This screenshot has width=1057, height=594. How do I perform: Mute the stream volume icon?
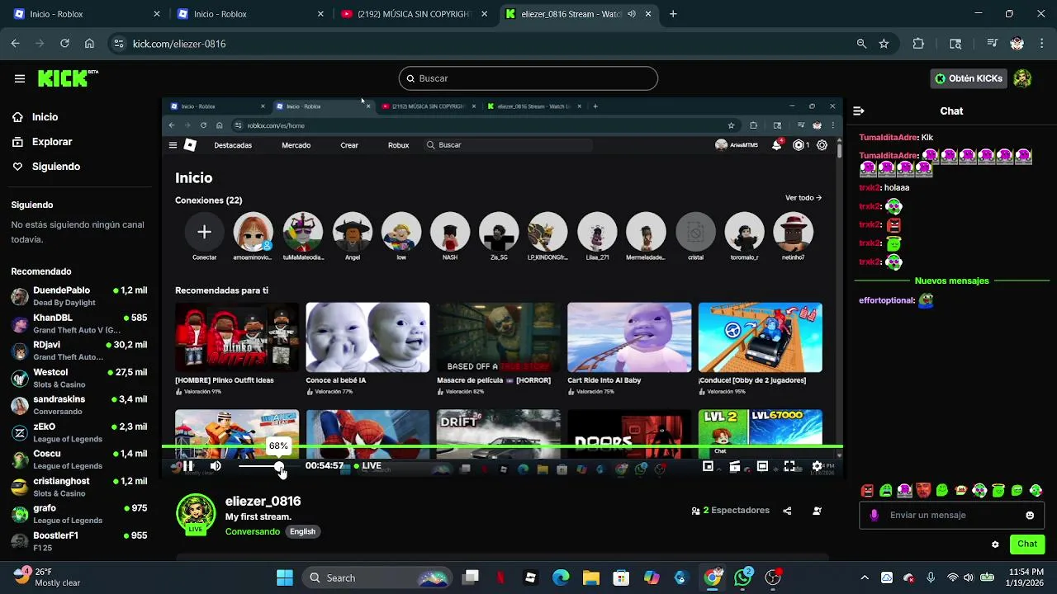coord(216,466)
